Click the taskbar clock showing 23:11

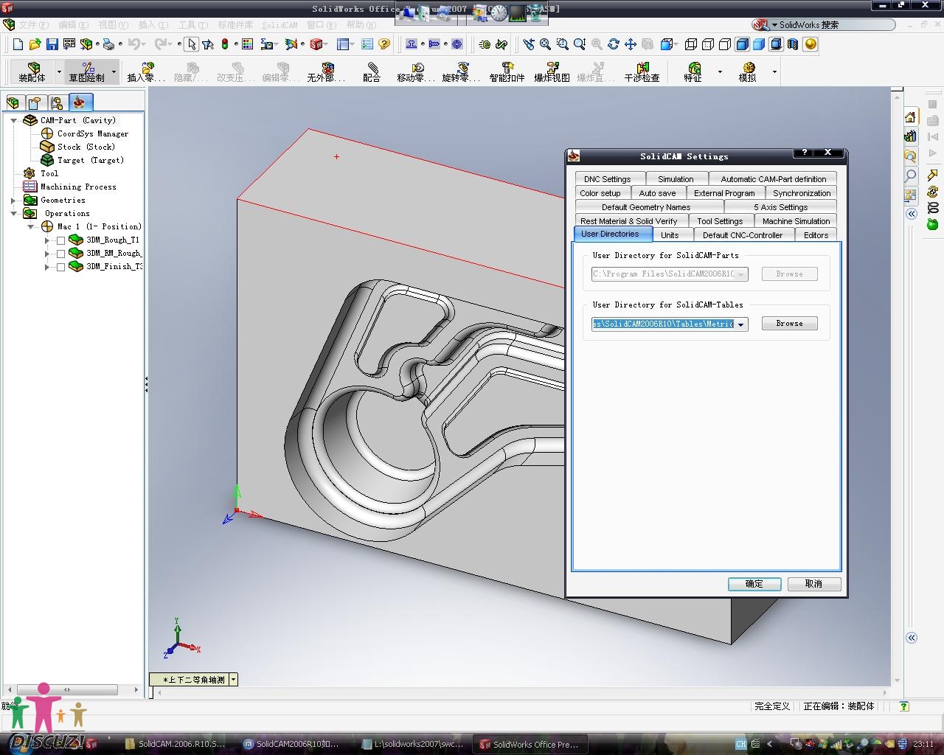pos(923,744)
